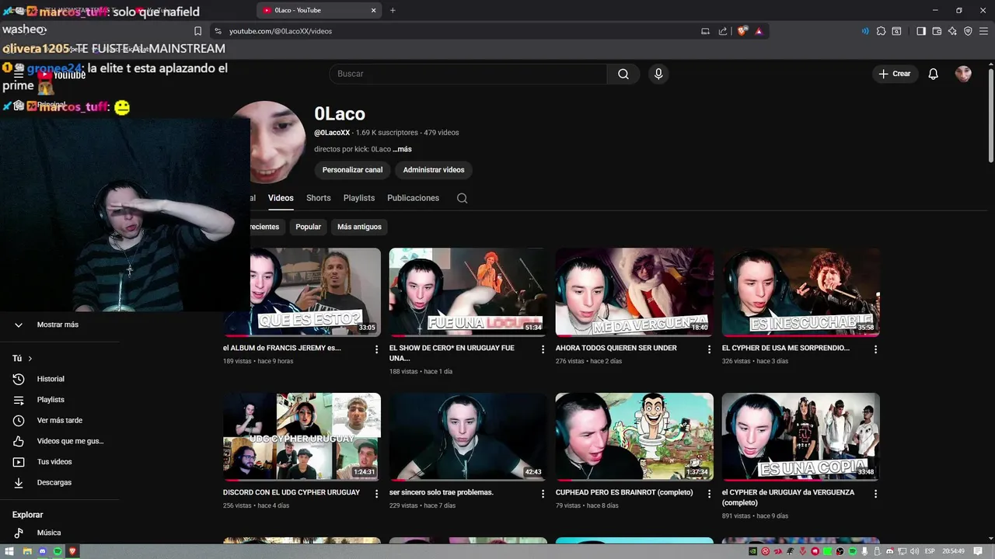The width and height of the screenshot is (995, 559).
Task: Switch to the Shorts channel tab
Action: (x=319, y=198)
